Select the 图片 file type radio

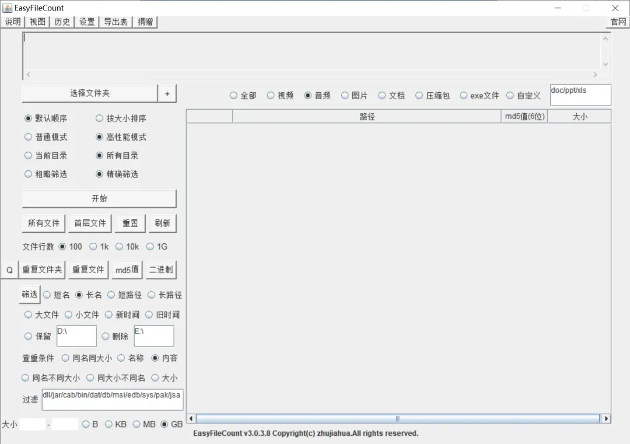354,95
